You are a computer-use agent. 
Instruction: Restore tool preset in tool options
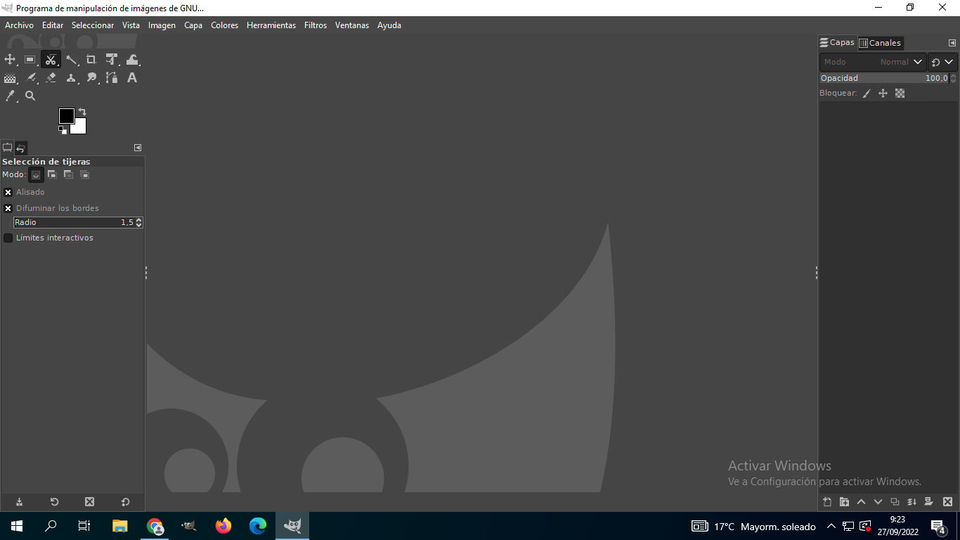54,501
